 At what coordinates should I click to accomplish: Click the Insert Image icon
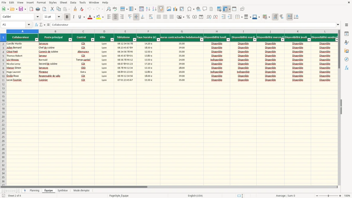[x=169, y=9]
